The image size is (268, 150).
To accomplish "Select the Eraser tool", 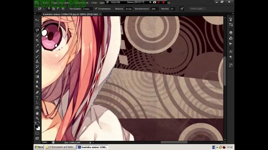I will click(x=37, y=71).
